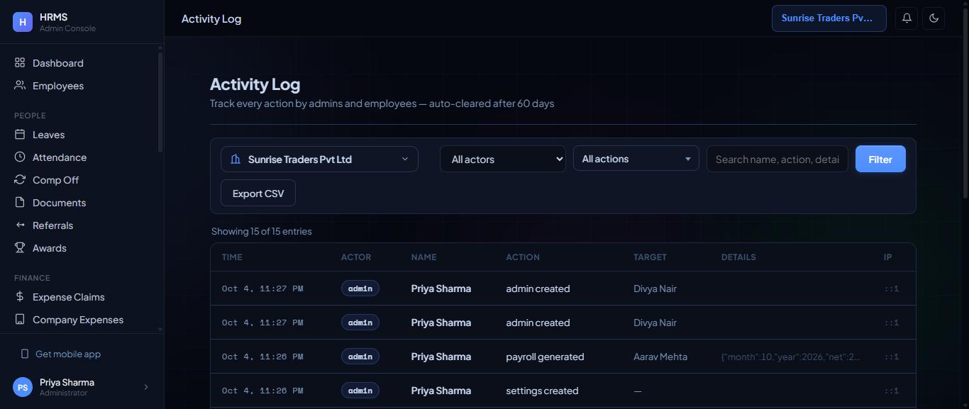Click the Documents file icon
The width and height of the screenshot is (969, 409).
[x=20, y=203]
